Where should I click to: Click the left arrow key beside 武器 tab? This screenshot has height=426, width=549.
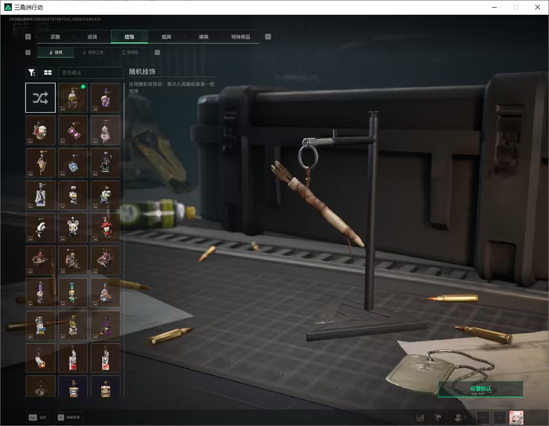pyautogui.click(x=29, y=37)
